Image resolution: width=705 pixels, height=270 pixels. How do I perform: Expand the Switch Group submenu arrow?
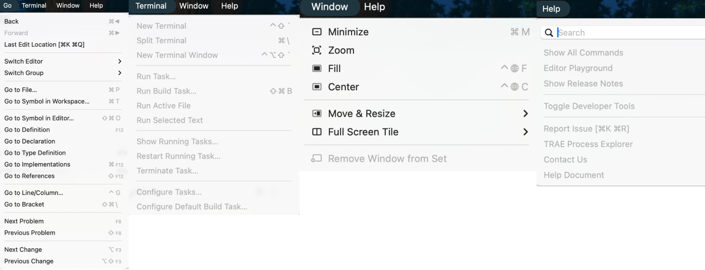(120, 73)
